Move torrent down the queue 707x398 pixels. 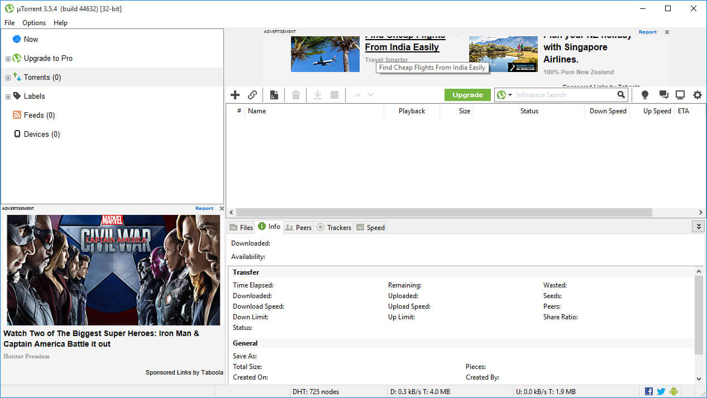pyautogui.click(x=371, y=95)
